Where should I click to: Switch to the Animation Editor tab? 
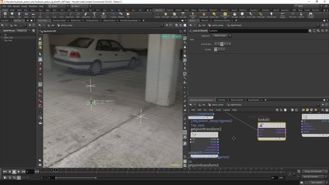[59, 21]
